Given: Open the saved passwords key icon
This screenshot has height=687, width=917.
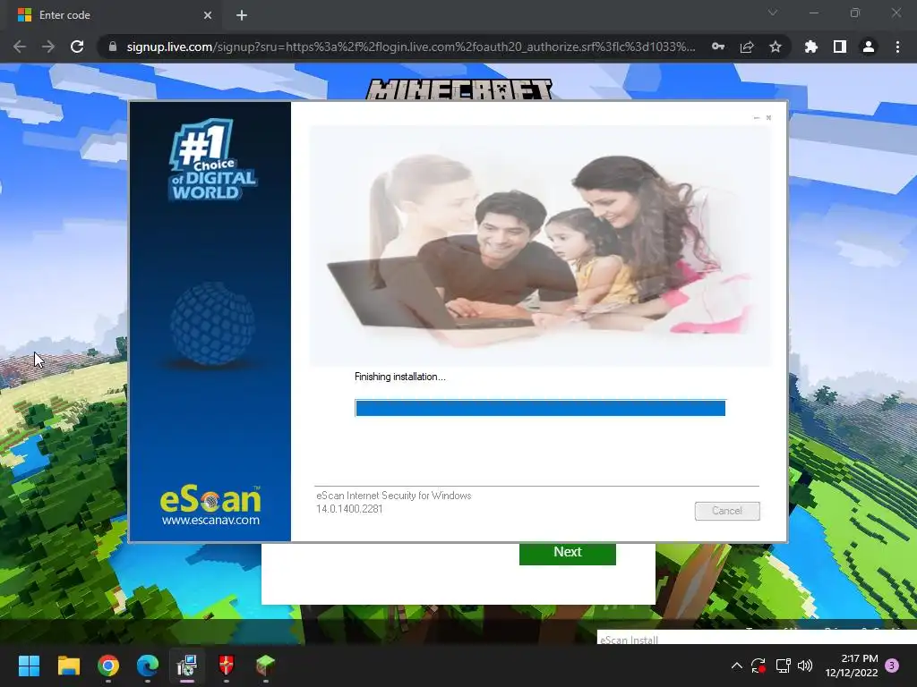Looking at the screenshot, I should pyautogui.click(x=718, y=47).
